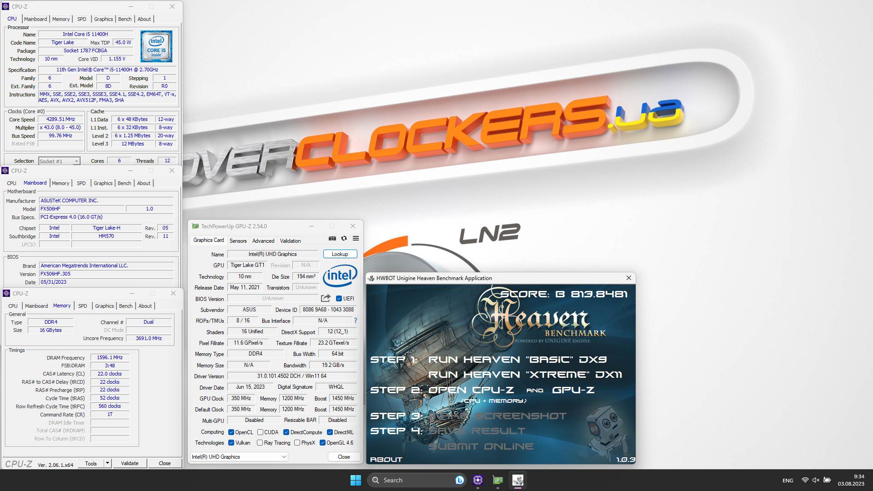The width and height of the screenshot is (873, 491).
Task: Open the Windows Start menu
Action: click(x=356, y=480)
